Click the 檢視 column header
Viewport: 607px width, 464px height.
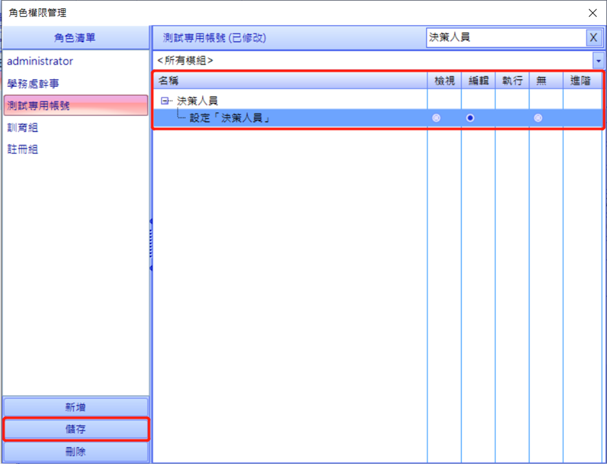pyautogui.click(x=445, y=81)
